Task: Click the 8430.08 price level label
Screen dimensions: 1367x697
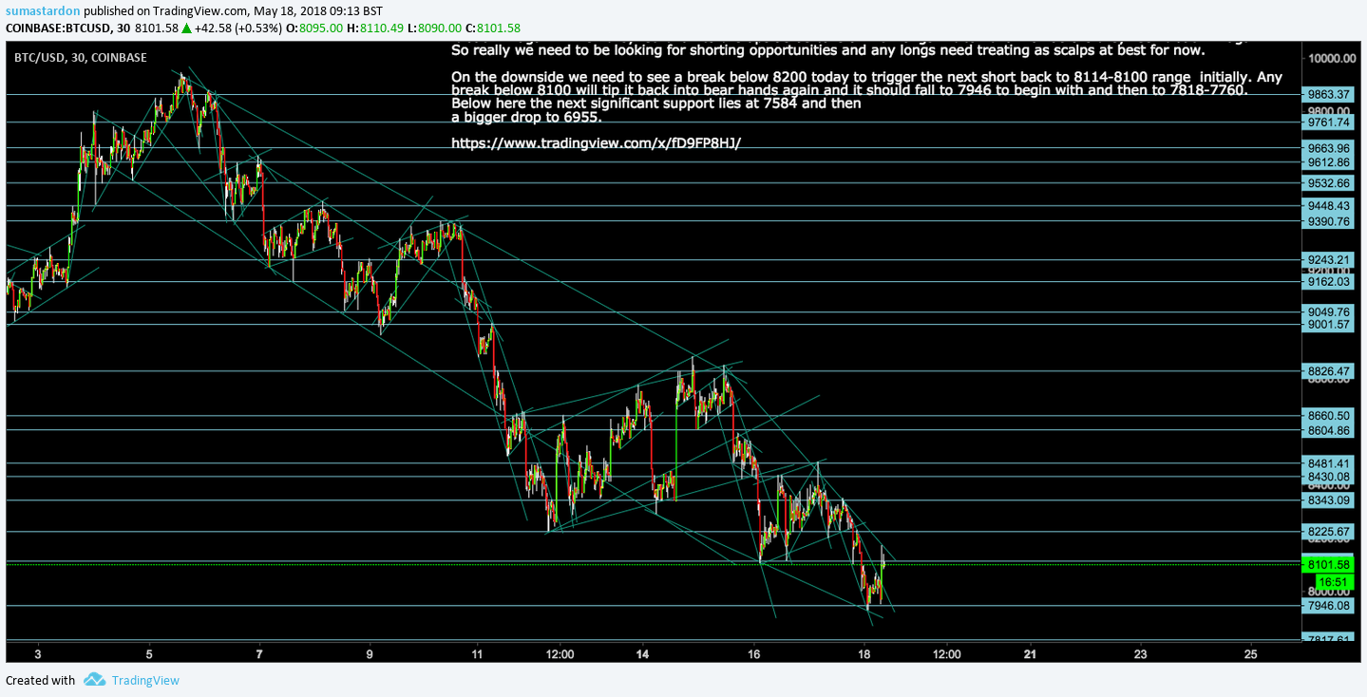Action: 1329,477
